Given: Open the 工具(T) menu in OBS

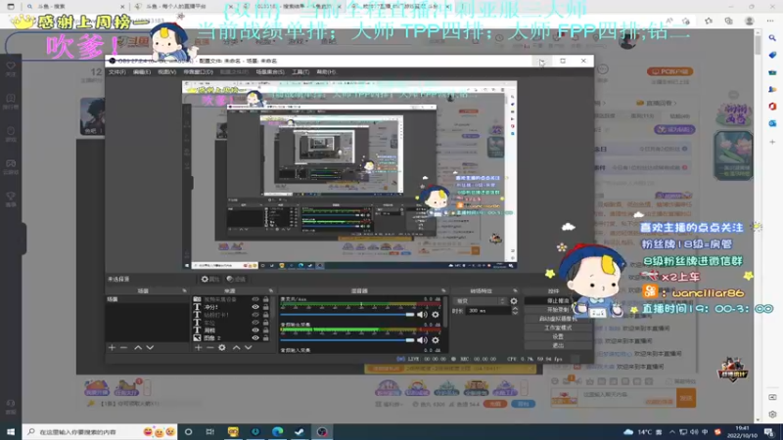Looking at the screenshot, I should pos(300,72).
